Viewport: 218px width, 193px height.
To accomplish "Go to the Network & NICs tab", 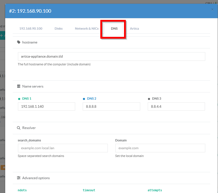I will pos(86,29).
